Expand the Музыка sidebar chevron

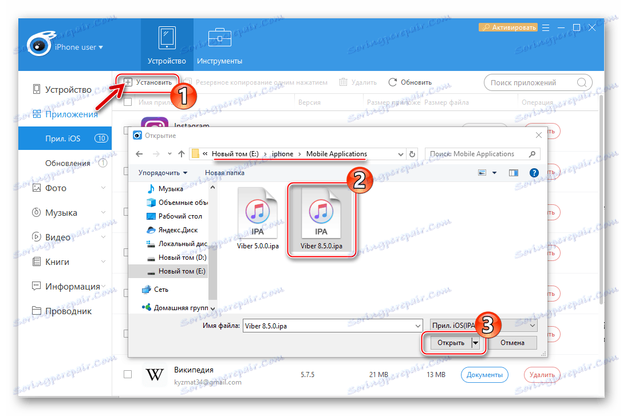point(103,212)
